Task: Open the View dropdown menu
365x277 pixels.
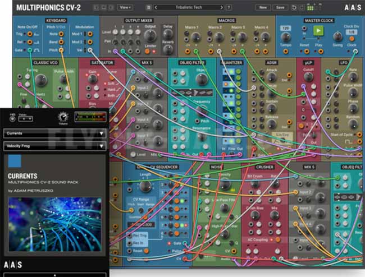Action: 125,7
